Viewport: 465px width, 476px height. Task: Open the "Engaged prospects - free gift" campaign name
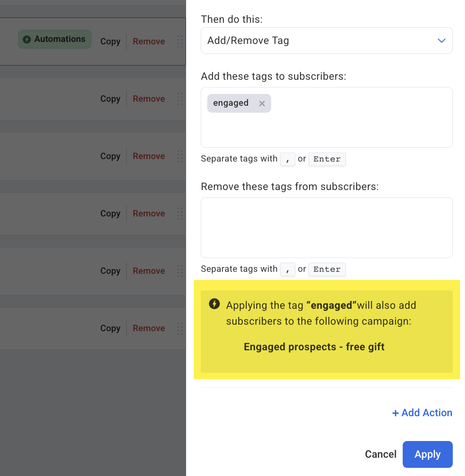(314, 347)
